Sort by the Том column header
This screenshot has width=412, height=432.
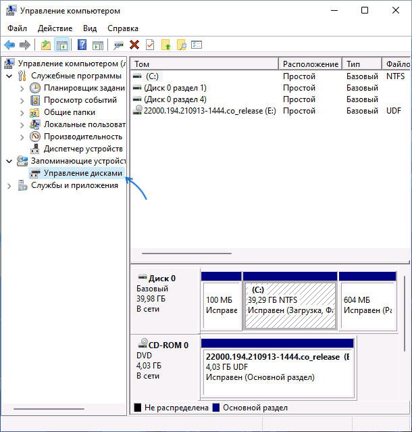tap(205, 64)
